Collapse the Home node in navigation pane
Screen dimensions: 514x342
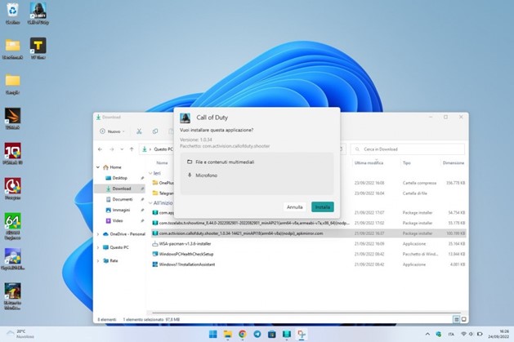tap(98, 167)
